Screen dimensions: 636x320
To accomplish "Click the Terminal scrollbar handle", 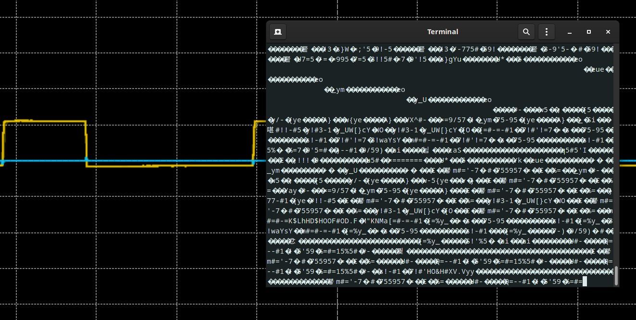I will pos(616,276).
